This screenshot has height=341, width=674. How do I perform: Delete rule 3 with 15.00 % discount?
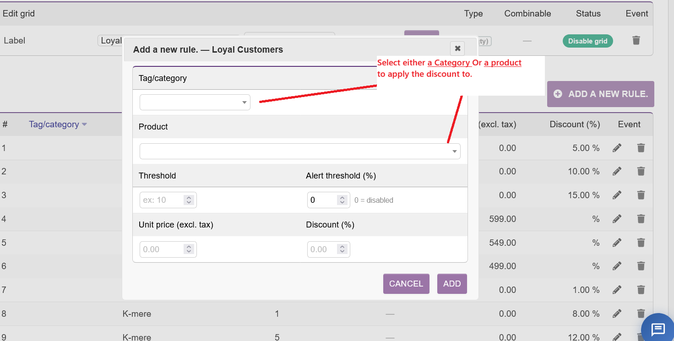641,195
